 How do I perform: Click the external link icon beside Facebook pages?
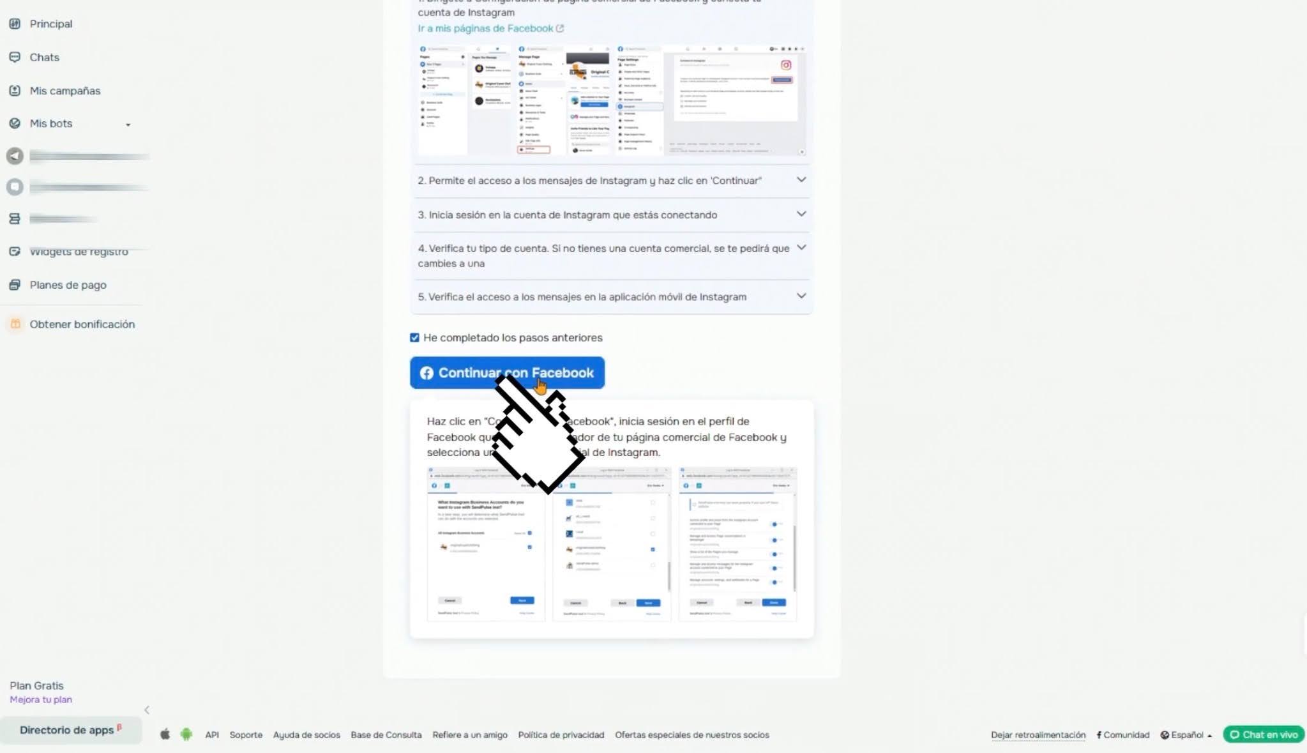pyautogui.click(x=560, y=28)
